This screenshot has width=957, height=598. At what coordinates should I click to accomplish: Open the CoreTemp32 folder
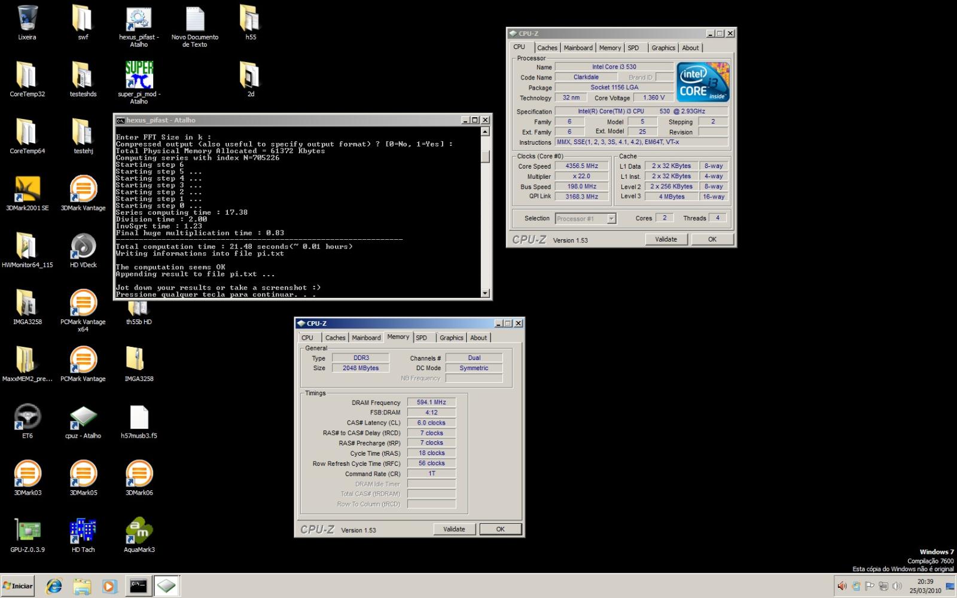(27, 80)
